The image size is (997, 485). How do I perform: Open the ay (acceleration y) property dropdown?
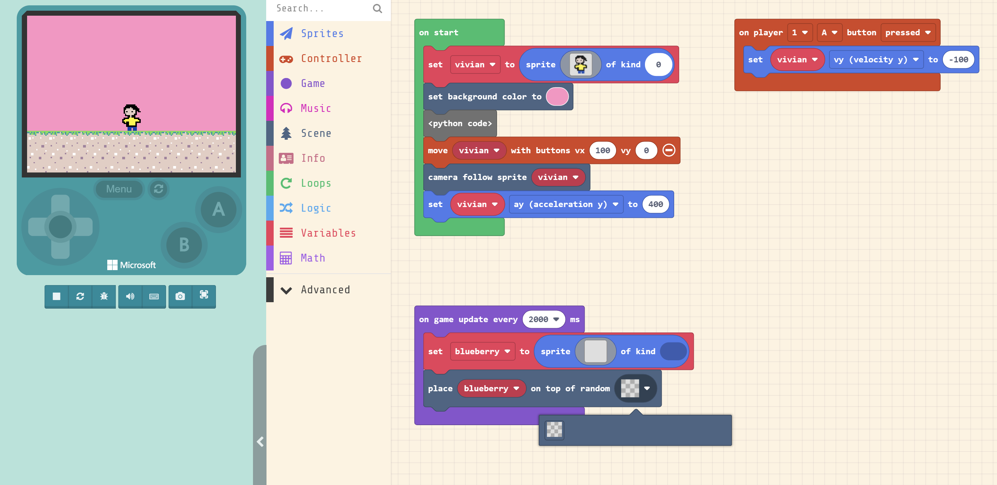click(566, 205)
